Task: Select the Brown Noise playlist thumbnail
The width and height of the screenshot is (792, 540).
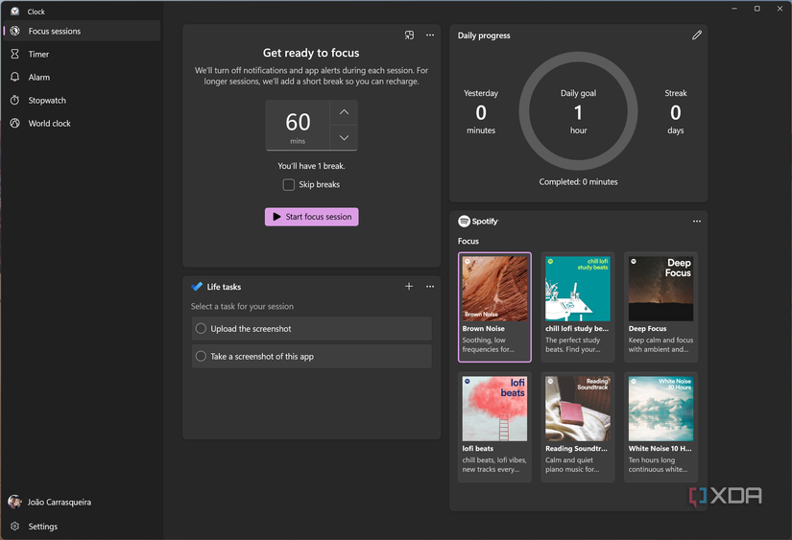Action: pyautogui.click(x=494, y=289)
